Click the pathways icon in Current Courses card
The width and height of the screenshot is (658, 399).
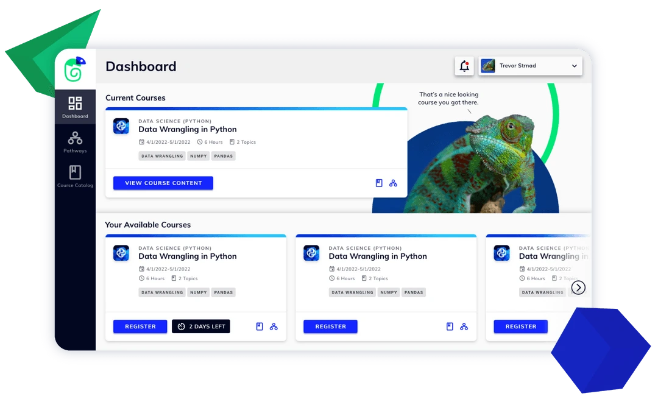point(393,183)
